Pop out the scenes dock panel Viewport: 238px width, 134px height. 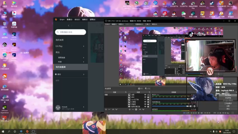[126, 92]
